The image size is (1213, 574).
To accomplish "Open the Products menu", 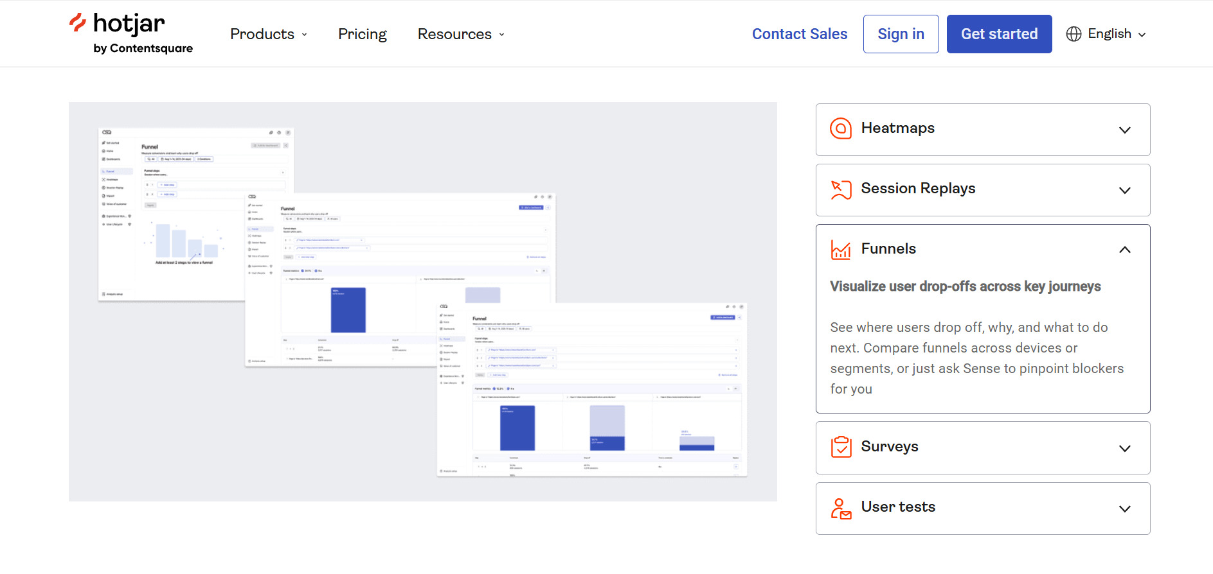I will (269, 34).
